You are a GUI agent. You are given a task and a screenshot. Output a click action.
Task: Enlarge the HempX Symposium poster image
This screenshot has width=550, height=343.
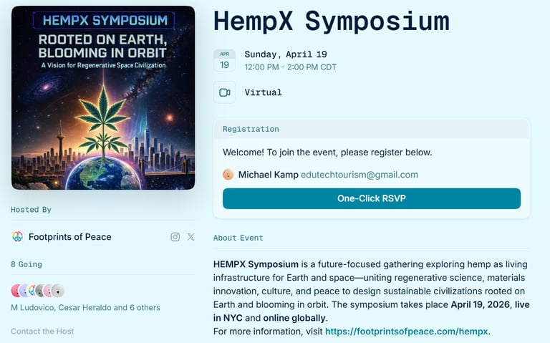103,98
